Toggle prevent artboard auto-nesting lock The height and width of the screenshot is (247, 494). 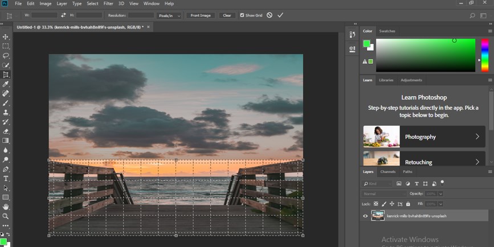400,204
